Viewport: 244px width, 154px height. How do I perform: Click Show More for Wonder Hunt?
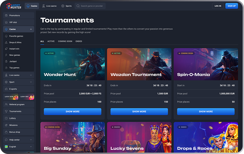click(x=73, y=111)
